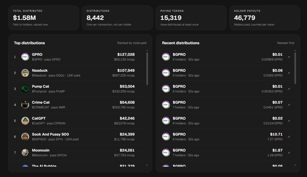Screen dimensions: 307x177
Task: Click the $0.07 recent payout amount
Action: tap(278, 102)
